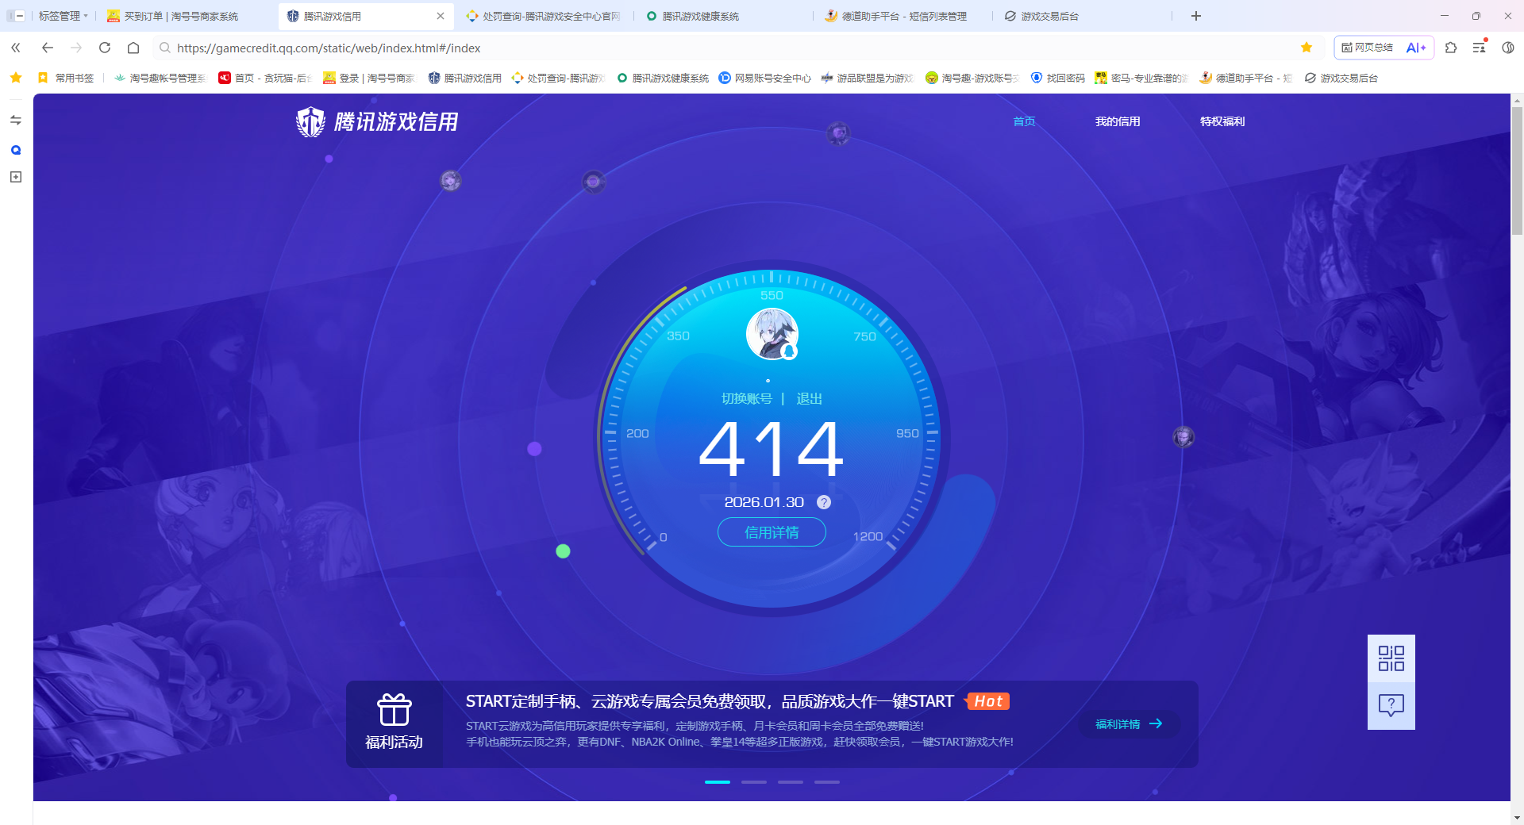The image size is (1524, 825).
Task: Open the 标签管理 dropdown
Action: click(x=63, y=15)
